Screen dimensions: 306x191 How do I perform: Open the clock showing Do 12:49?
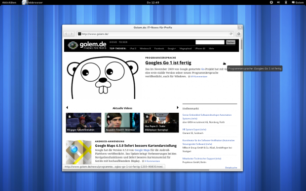pos(153,2)
